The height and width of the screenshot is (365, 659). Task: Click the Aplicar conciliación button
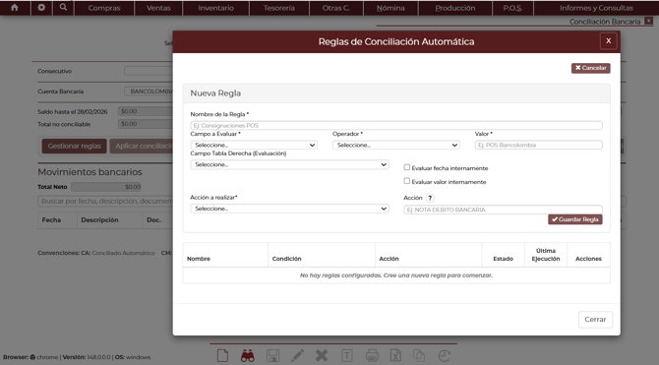142,146
